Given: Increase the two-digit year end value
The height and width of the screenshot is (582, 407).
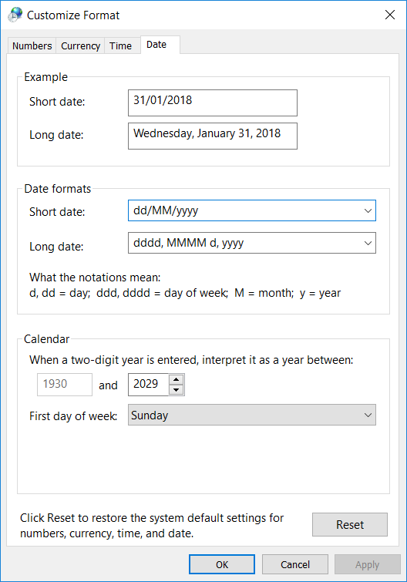Looking at the screenshot, I should [x=177, y=379].
